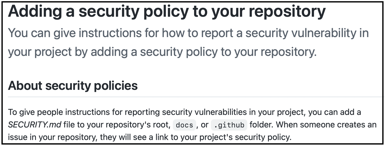Click the '.github' inline code label
The width and height of the screenshot is (385, 146).
229,125
